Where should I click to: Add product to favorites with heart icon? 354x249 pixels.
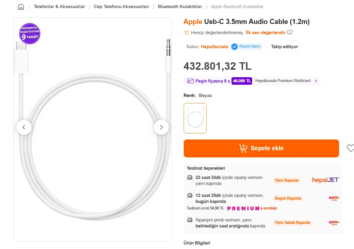[350, 148]
